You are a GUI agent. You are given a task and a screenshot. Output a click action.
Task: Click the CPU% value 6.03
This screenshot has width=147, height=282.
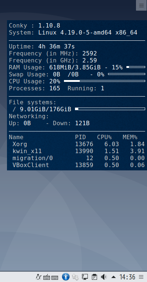112,144
